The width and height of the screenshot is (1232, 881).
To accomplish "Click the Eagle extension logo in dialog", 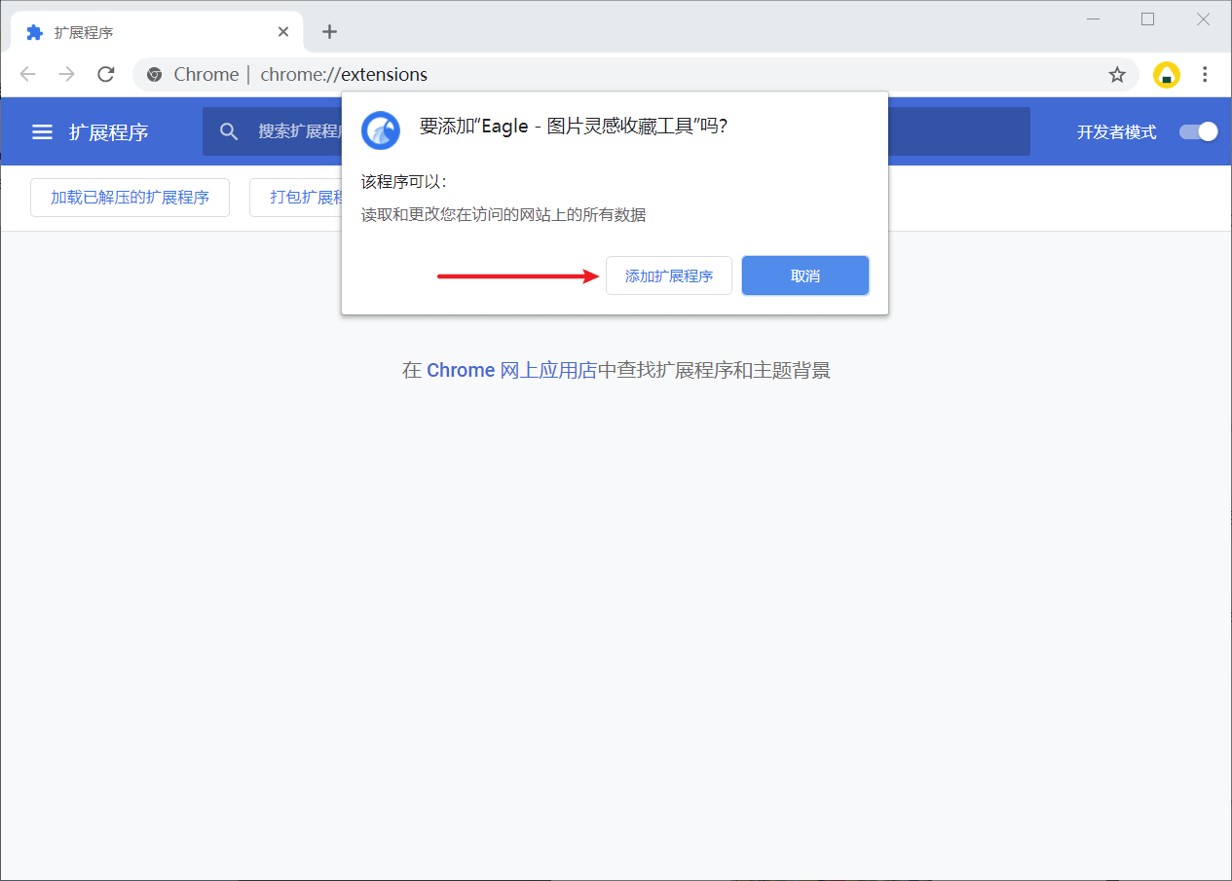I will point(381,129).
